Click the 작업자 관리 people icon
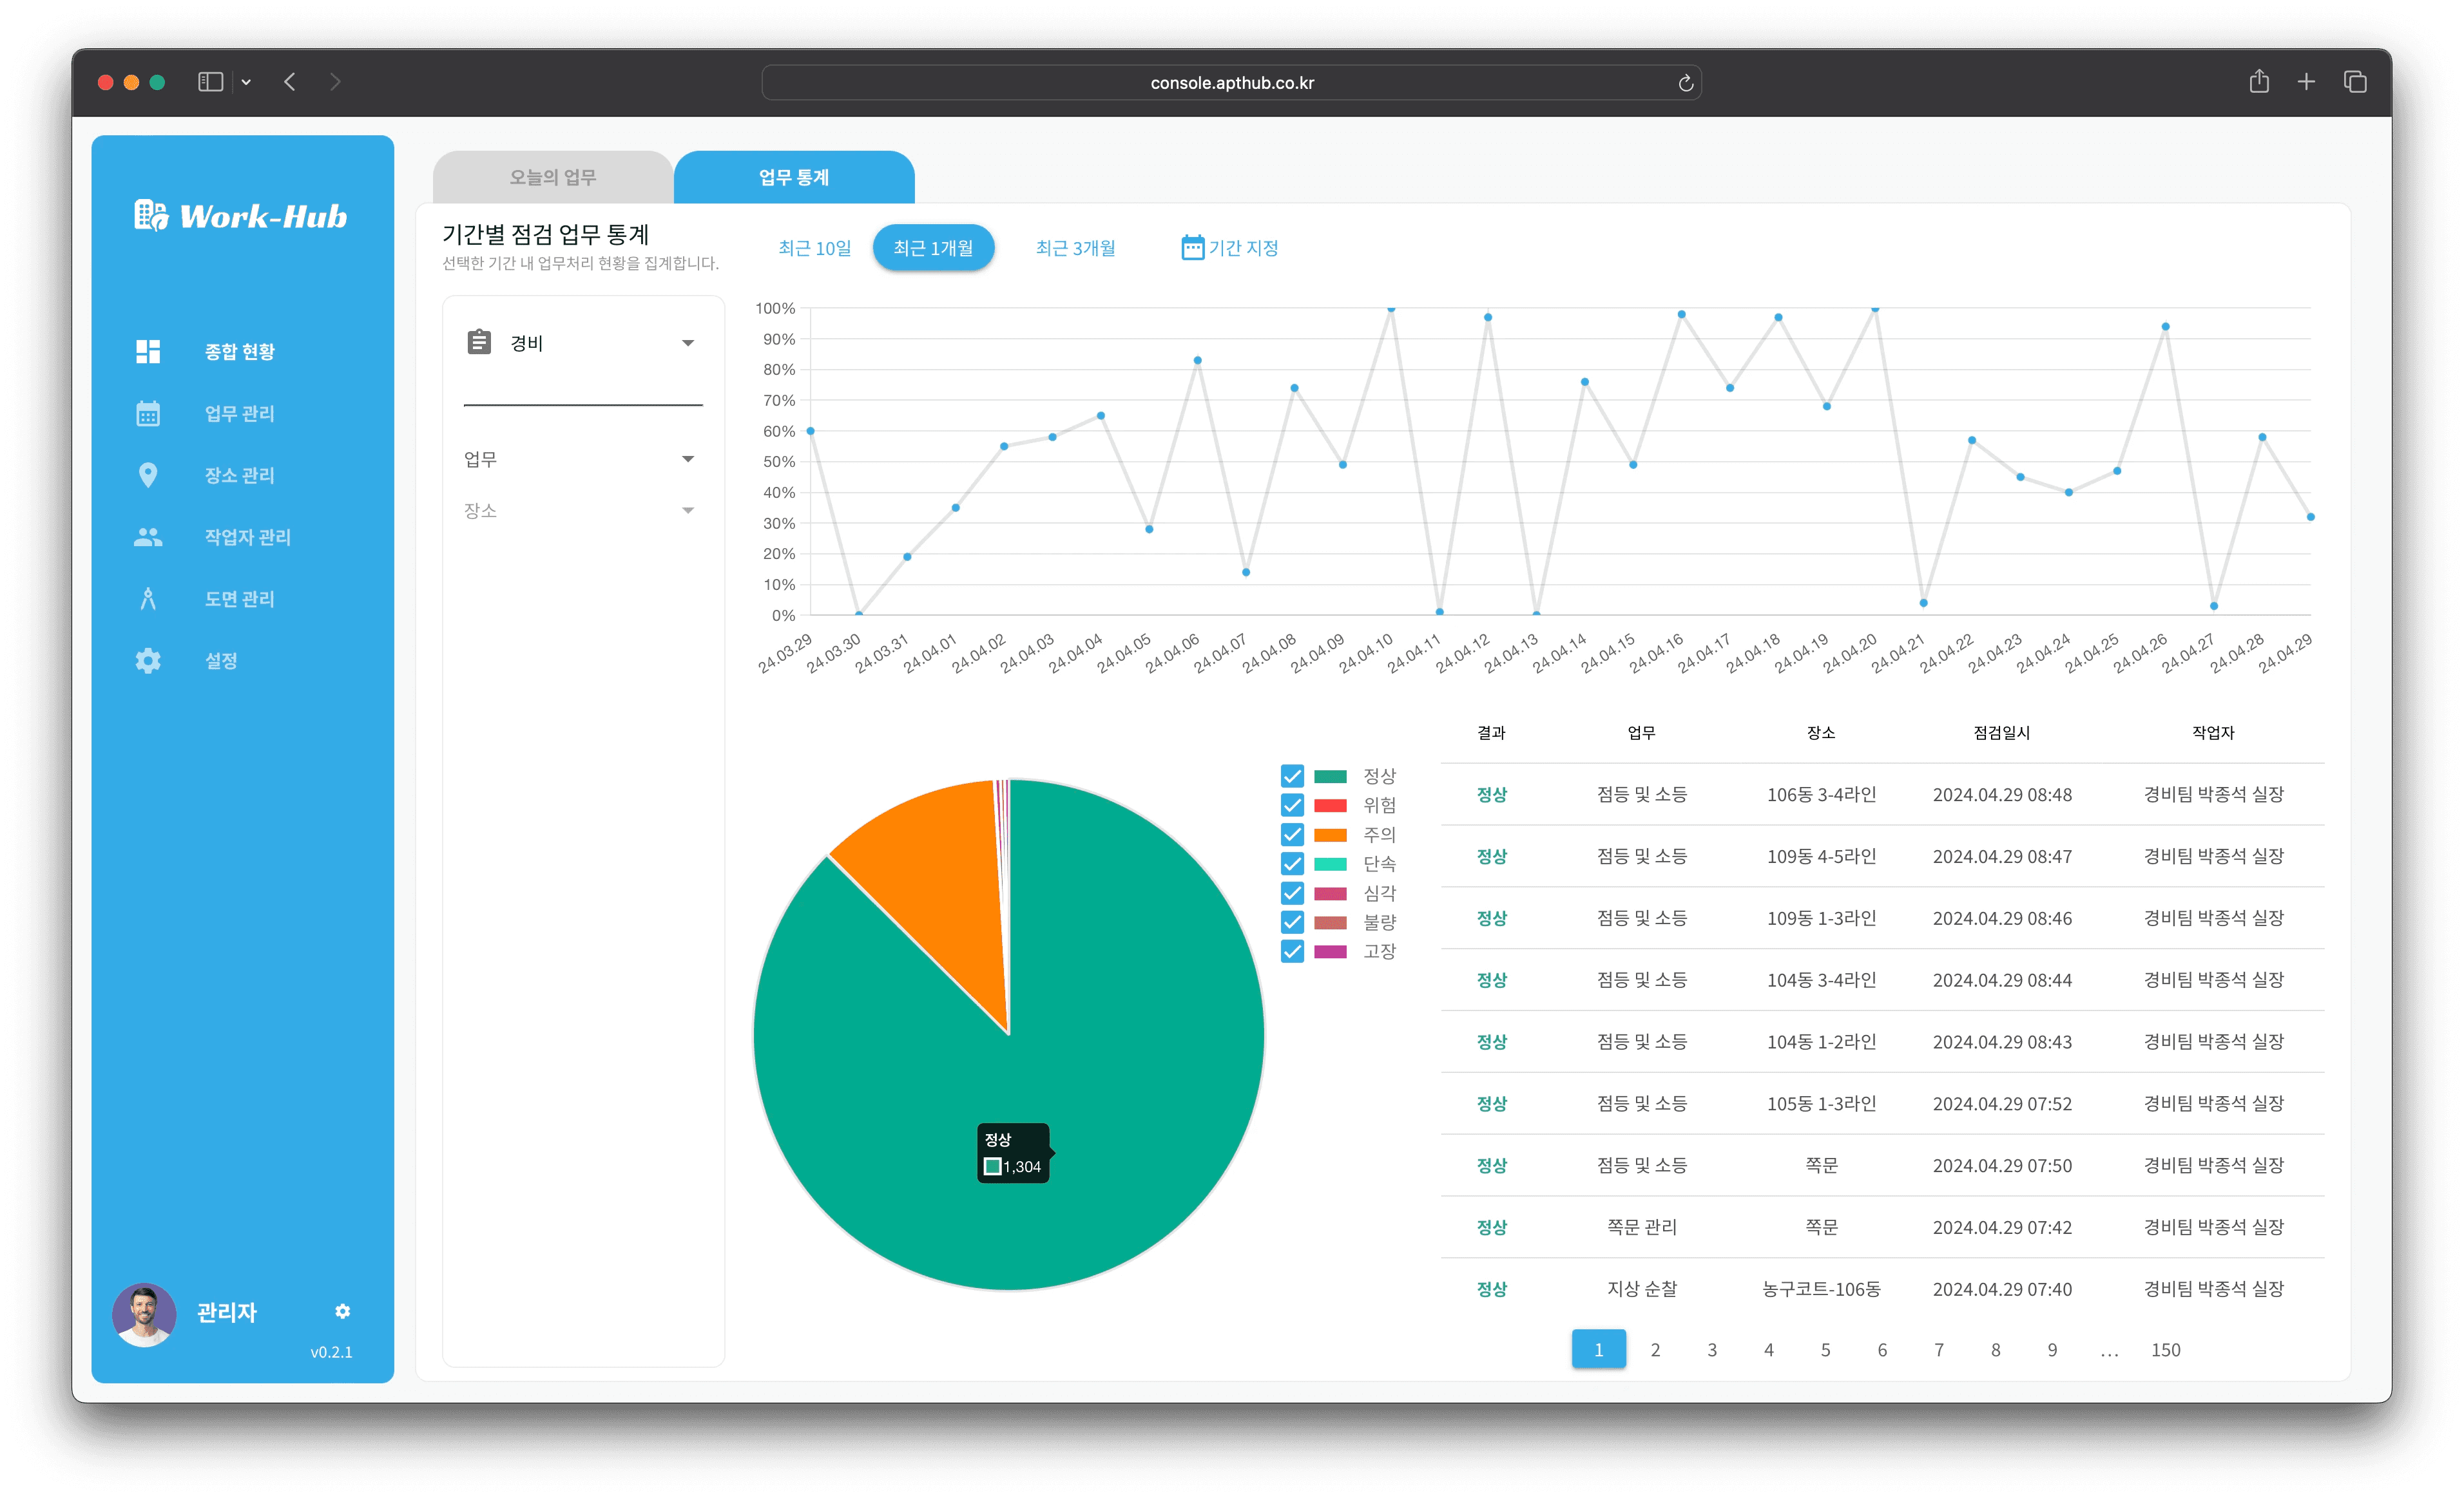Screen dimensions: 2464x1498 pyautogui.click(x=148, y=538)
